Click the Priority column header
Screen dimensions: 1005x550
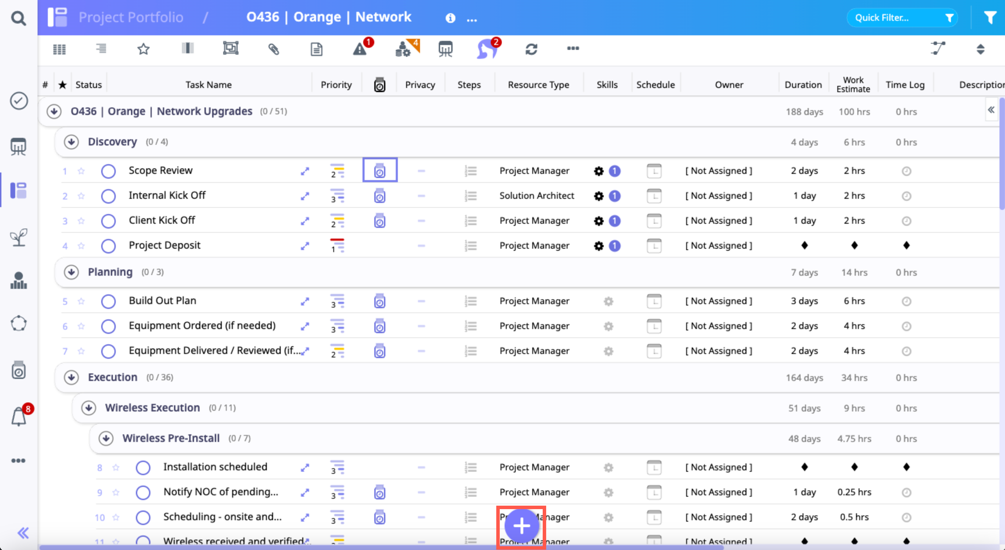coord(336,85)
